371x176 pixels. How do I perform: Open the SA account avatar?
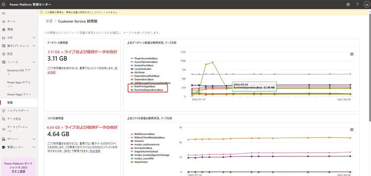coord(366,5)
